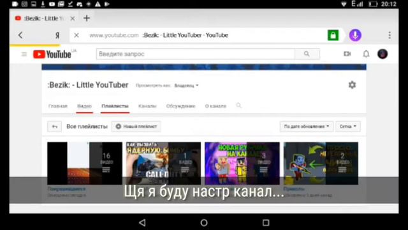Open browser three-dot menu
The width and height of the screenshot is (408, 230).
coord(390,35)
